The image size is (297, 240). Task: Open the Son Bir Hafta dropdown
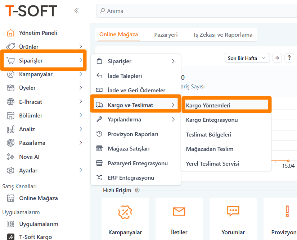[248, 58]
